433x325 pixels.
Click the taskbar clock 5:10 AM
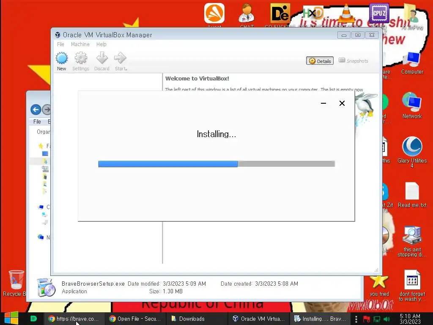click(x=410, y=319)
